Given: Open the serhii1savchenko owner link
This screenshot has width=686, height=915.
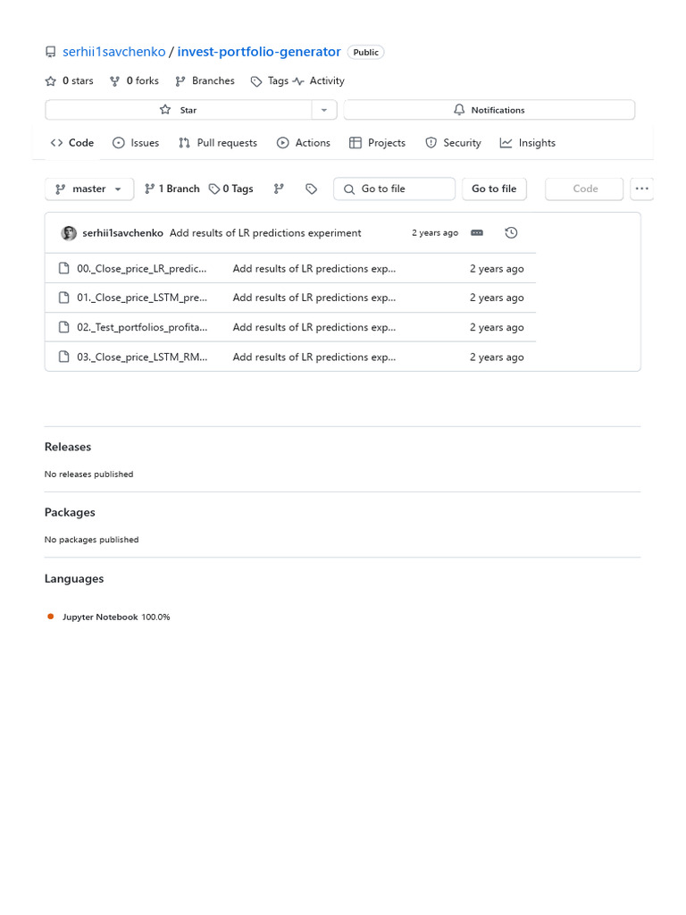Looking at the screenshot, I should point(113,52).
